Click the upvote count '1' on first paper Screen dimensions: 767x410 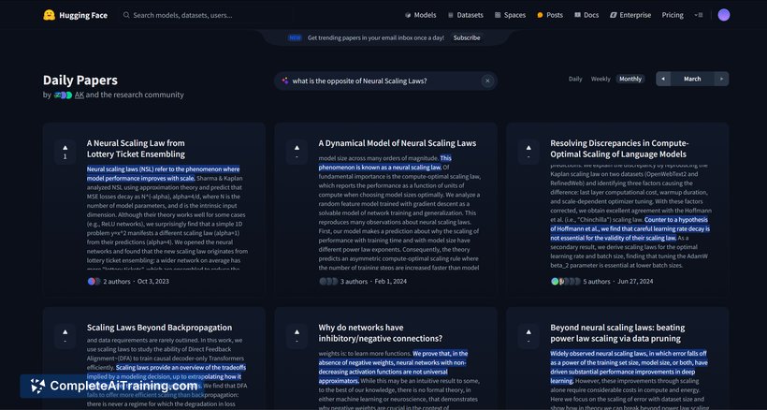65,156
